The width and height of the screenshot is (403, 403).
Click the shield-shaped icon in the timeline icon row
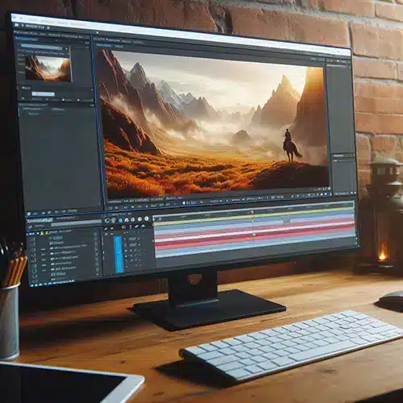(114, 220)
